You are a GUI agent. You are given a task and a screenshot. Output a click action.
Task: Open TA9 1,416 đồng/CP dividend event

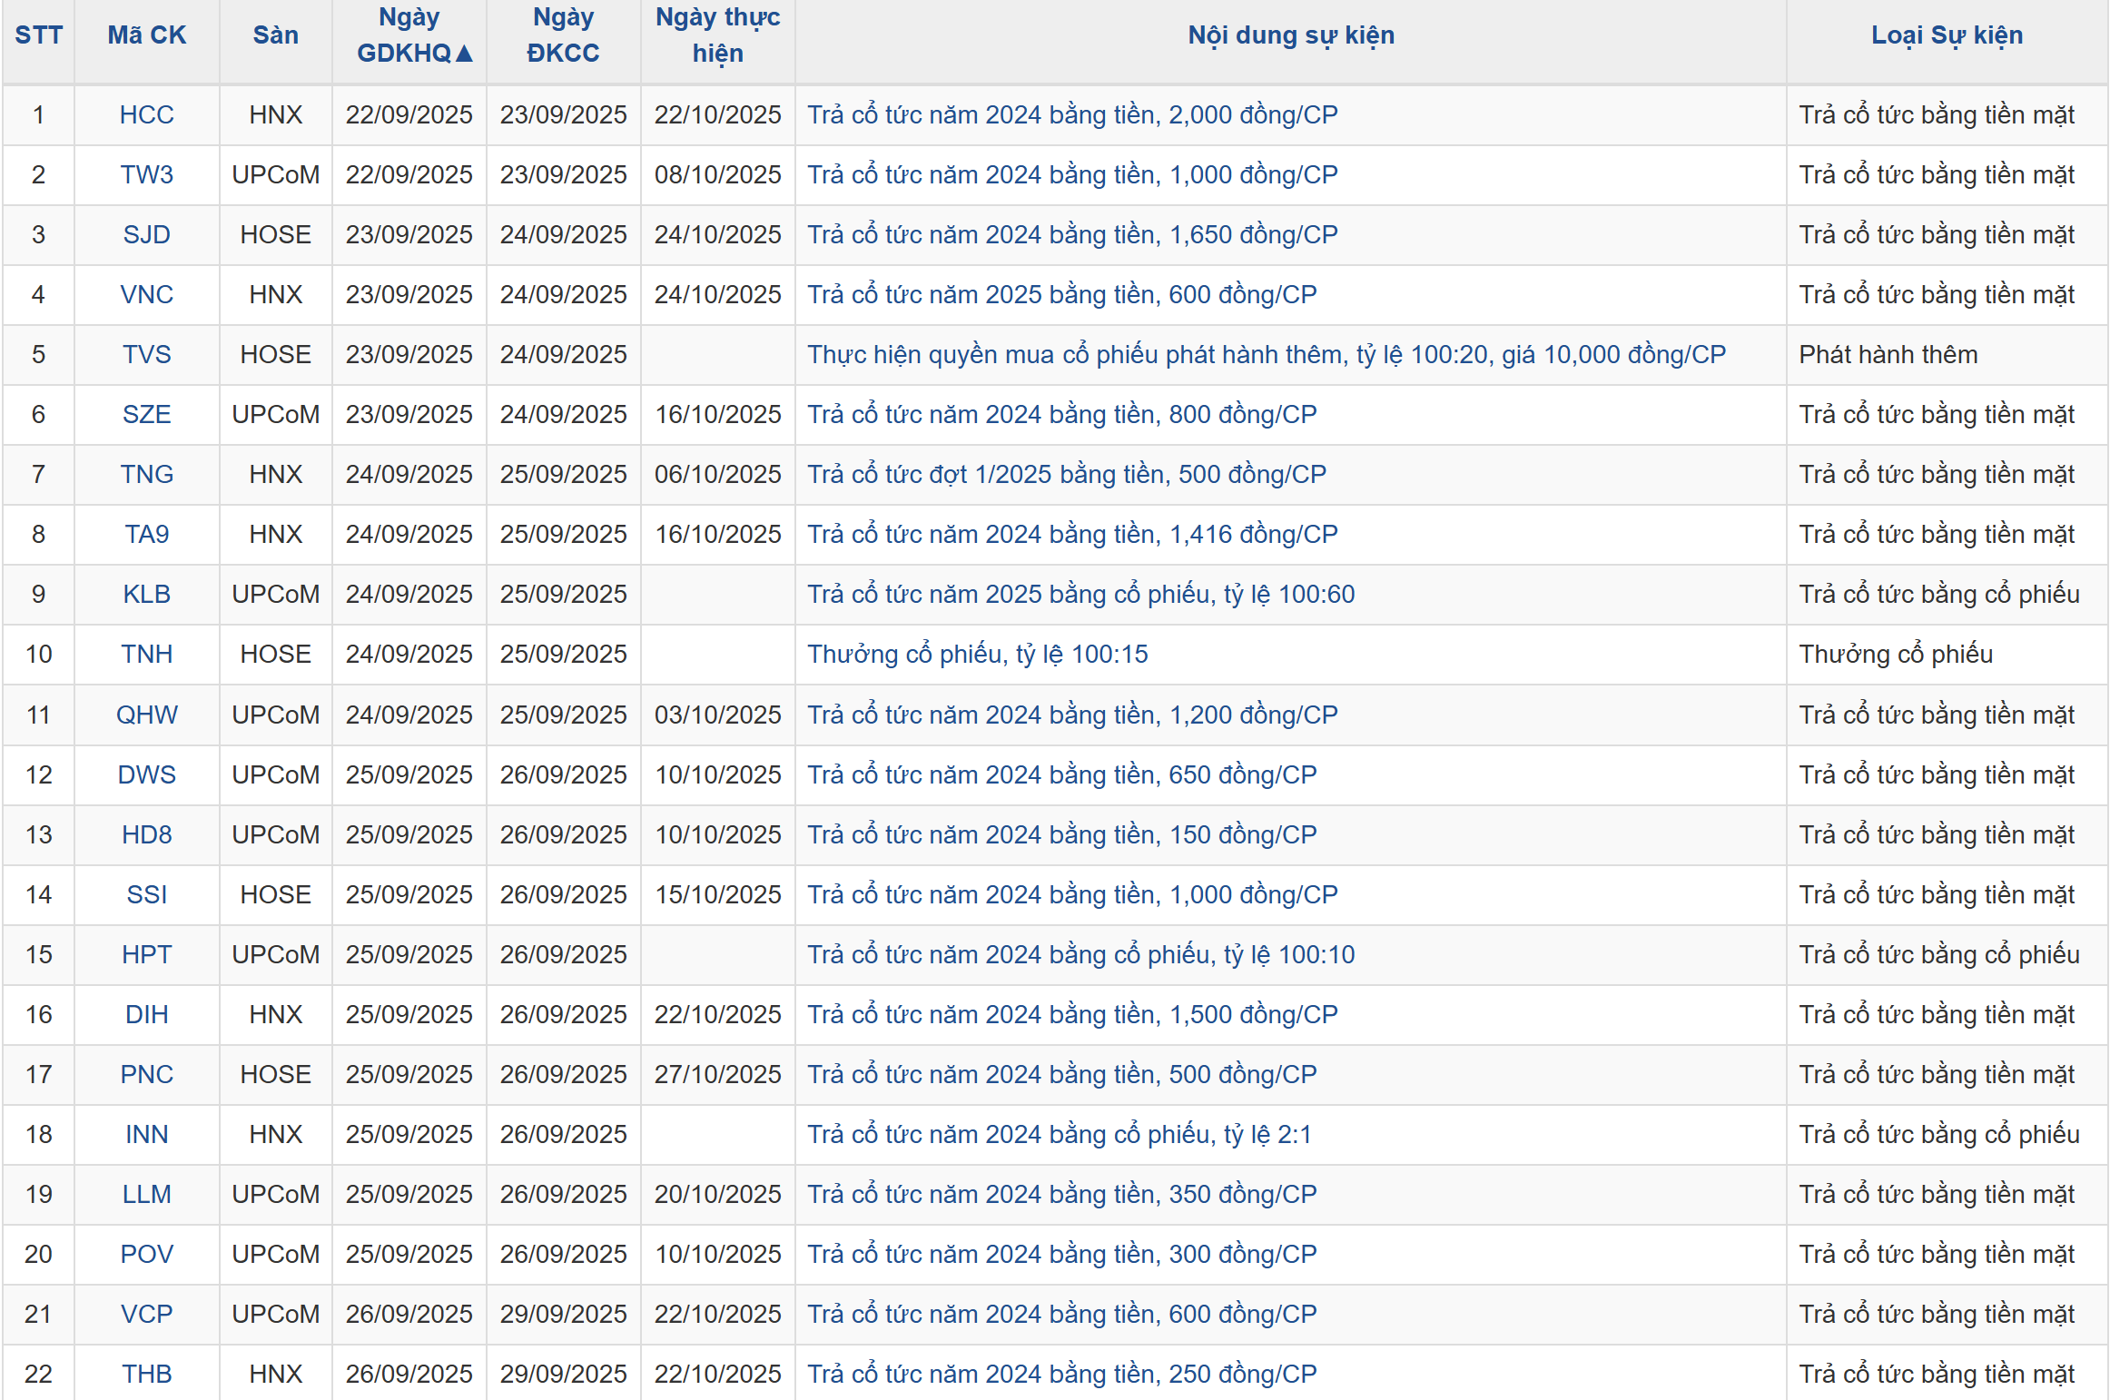[1072, 535]
